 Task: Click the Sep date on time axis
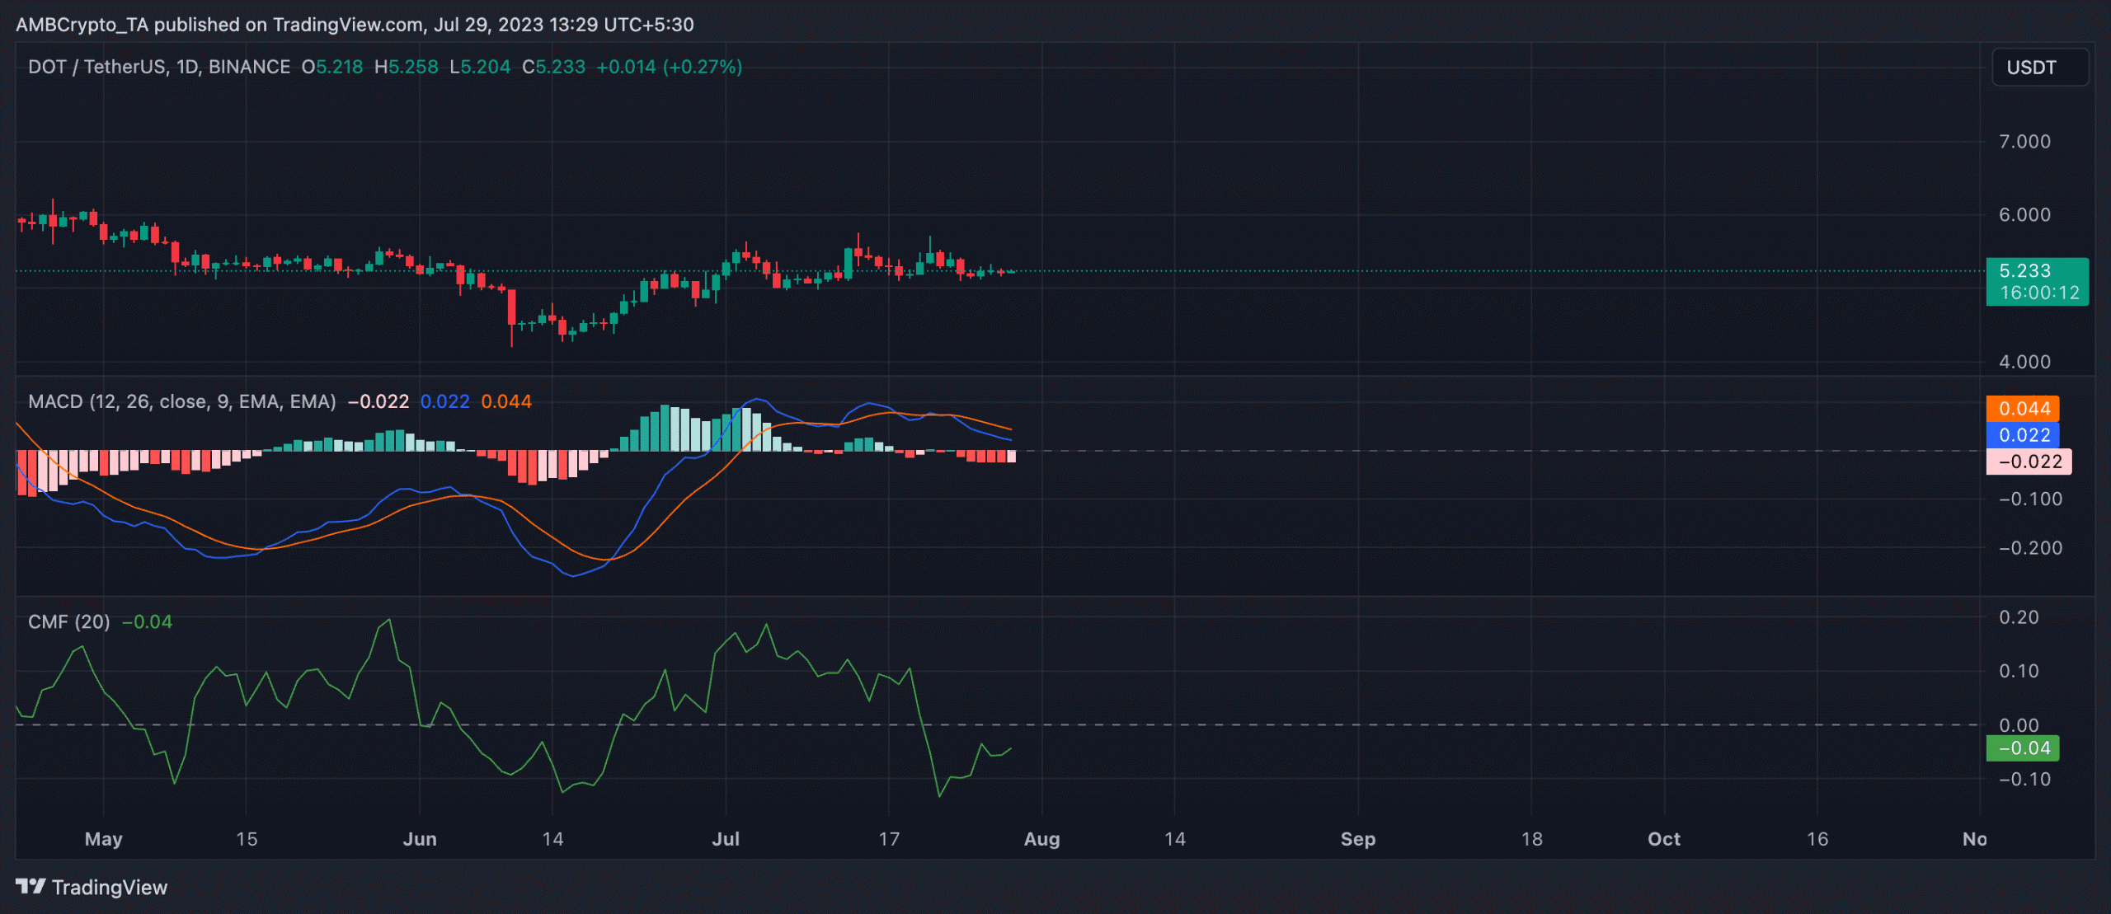pyautogui.click(x=1357, y=839)
